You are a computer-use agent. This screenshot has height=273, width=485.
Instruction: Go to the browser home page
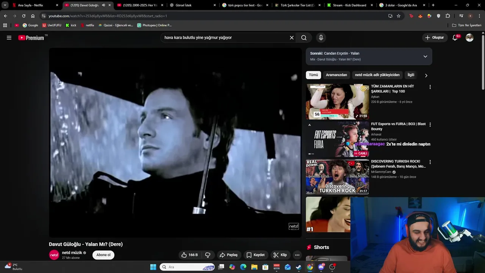33,16
